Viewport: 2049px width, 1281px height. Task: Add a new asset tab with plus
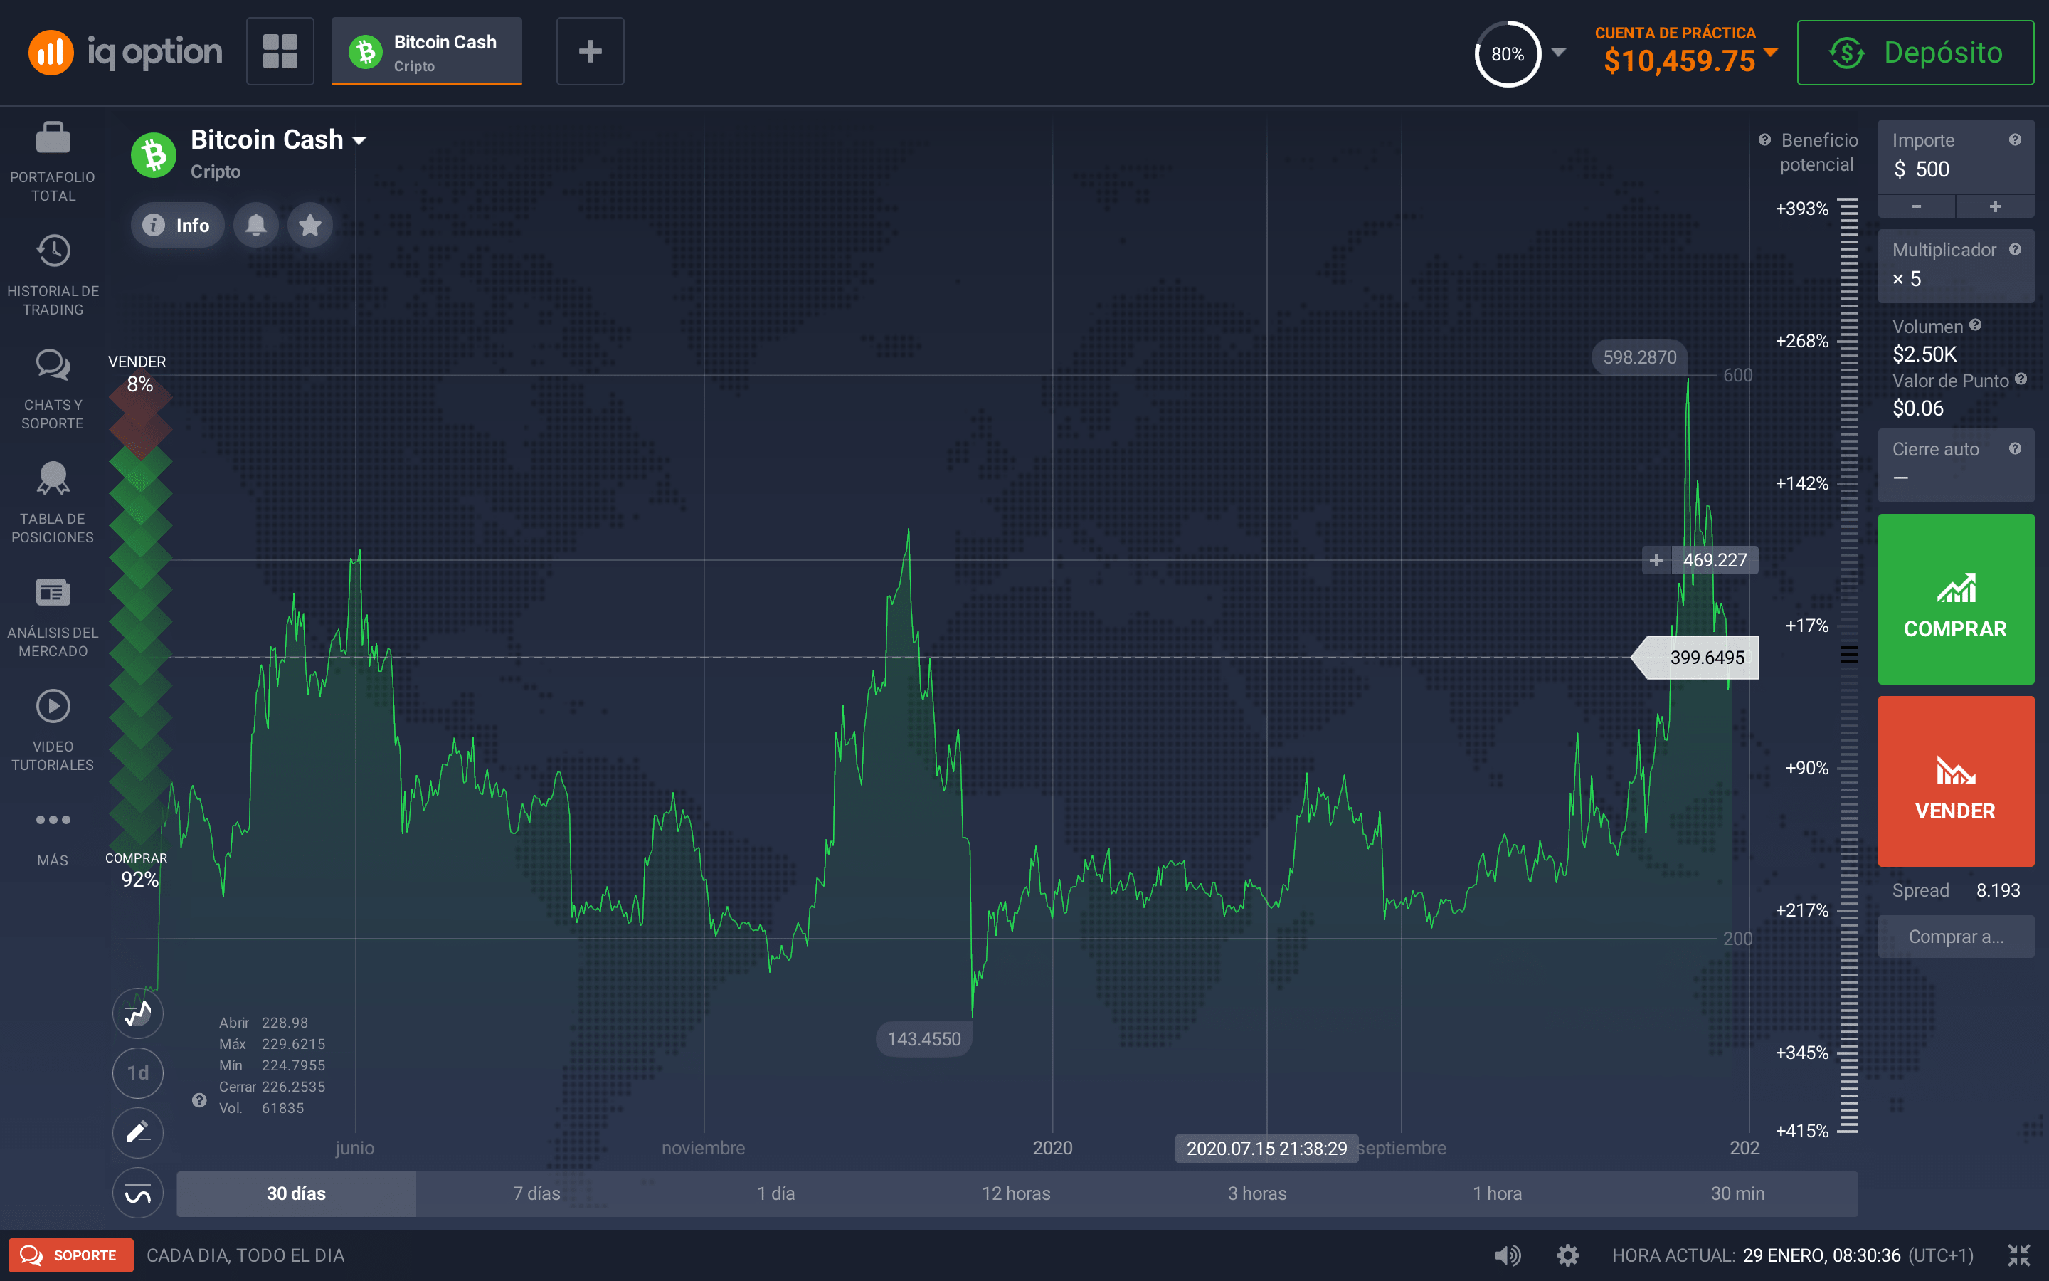590,52
